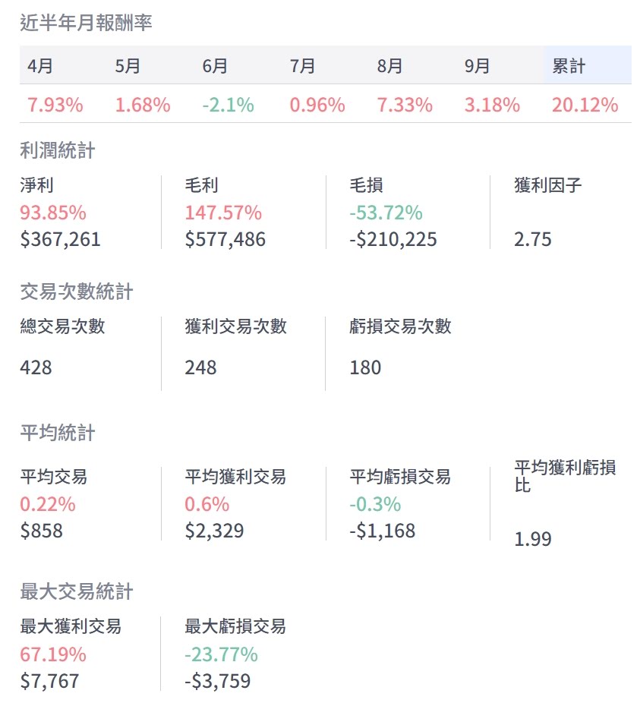
Task: Click the 總交易次數 value 428
Action: (x=36, y=368)
